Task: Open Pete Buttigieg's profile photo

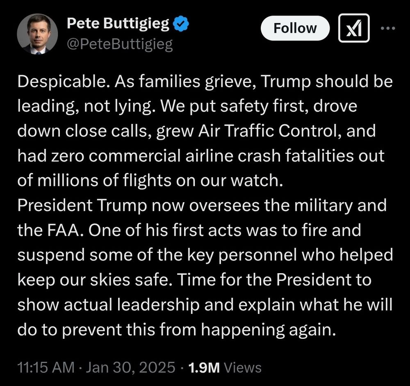Action: [37, 34]
